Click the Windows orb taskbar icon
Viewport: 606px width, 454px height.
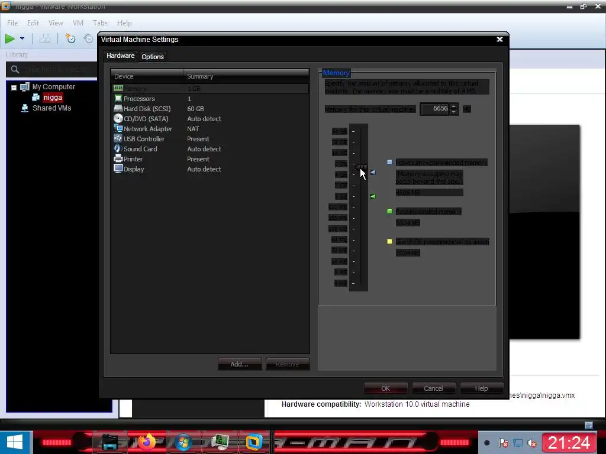(x=183, y=442)
